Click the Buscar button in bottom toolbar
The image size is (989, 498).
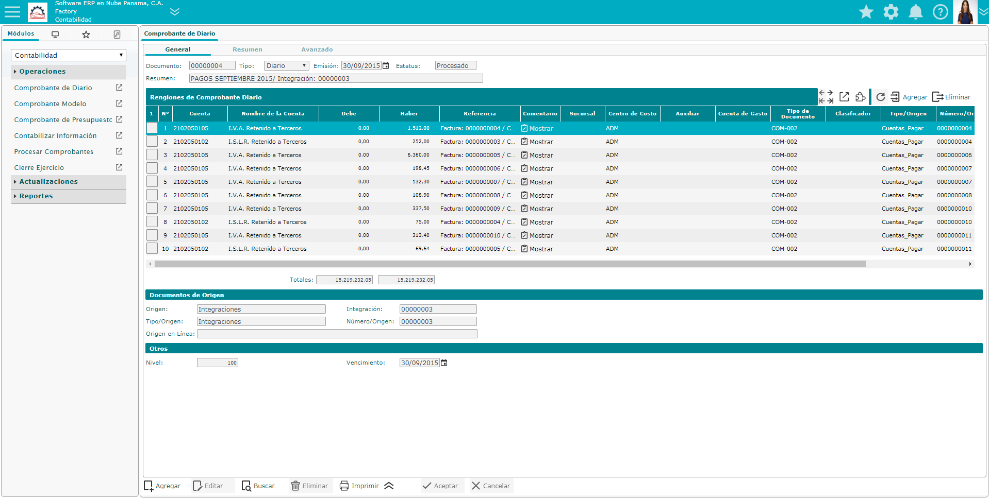pyautogui.click(x=258, y=486)
